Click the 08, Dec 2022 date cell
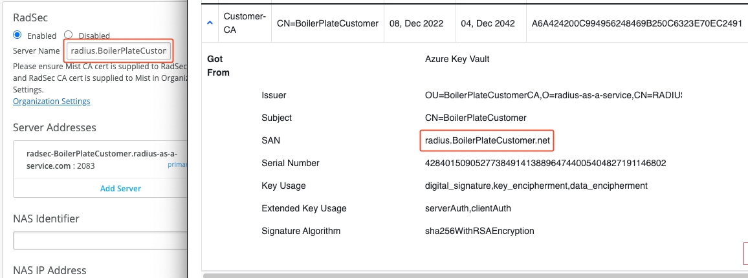This screenshot has height=278, width=748. click(x=416, y=23)
